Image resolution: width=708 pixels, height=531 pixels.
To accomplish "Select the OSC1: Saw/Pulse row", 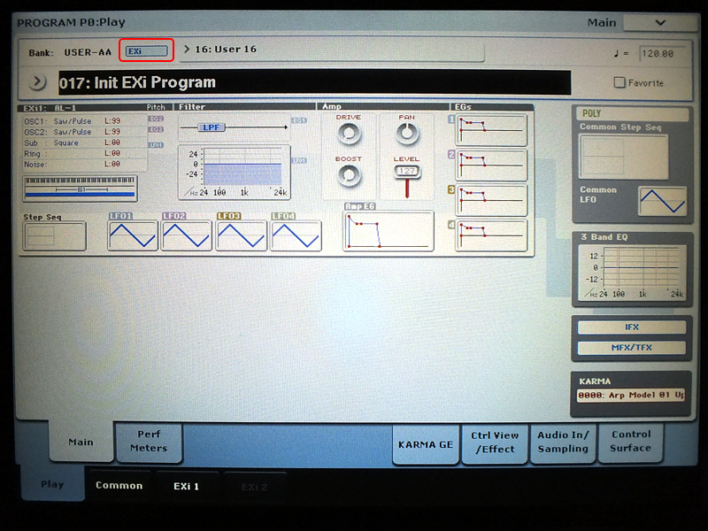I will click(85, 121).
